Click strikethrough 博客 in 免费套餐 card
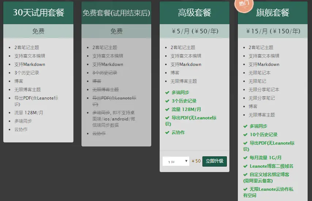 (x=97, y=81)
